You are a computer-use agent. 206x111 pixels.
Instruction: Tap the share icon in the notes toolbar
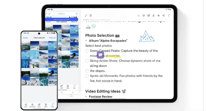pos(164,15)
